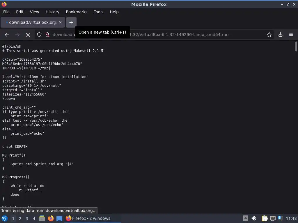Viewport: 298px width, 223px height.
Task: Click the show desktop taskbar icon
Action: [59, 218]
